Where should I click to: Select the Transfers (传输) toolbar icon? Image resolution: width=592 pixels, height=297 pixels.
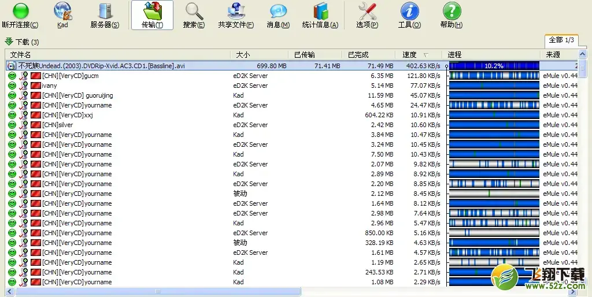[152, 15]
